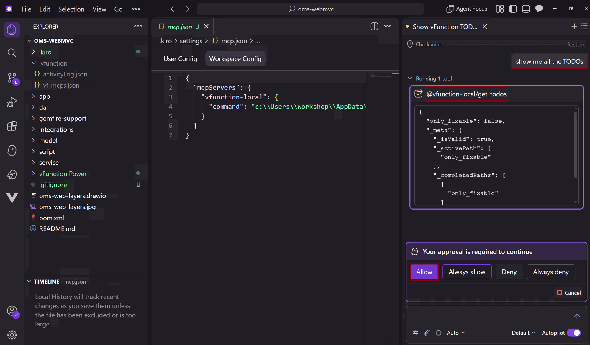This screenshot has height=345, width=590.
Task: Open the Default dropdown in chat input
Action: pos(524,333)
